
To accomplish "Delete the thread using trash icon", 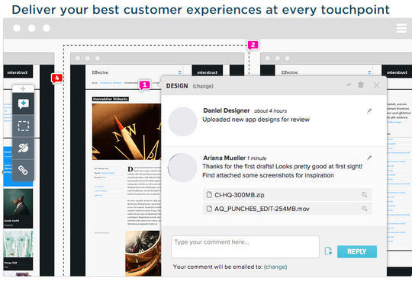I will click(361, 85).
